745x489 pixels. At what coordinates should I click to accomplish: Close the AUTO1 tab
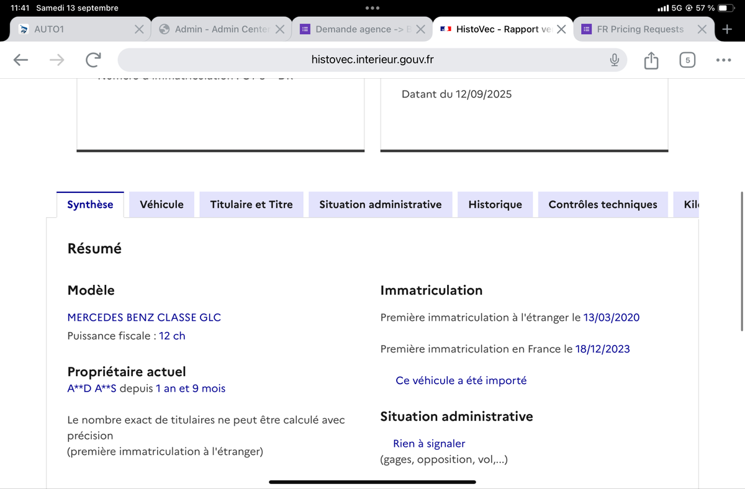pos(140,29)
